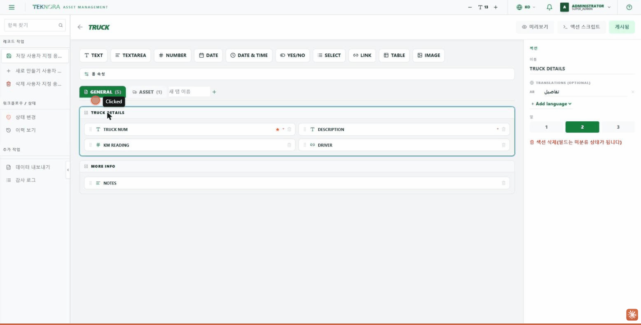The height and width of the screenshot is (325, 641).
Task: Open the Add language dropdown
Action: pos(551,104)
